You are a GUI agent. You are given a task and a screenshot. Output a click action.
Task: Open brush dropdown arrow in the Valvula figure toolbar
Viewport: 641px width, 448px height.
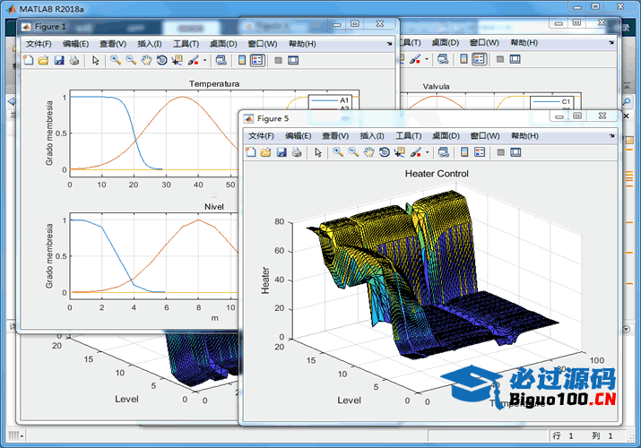pyautogui.click(x=427, y=59)
